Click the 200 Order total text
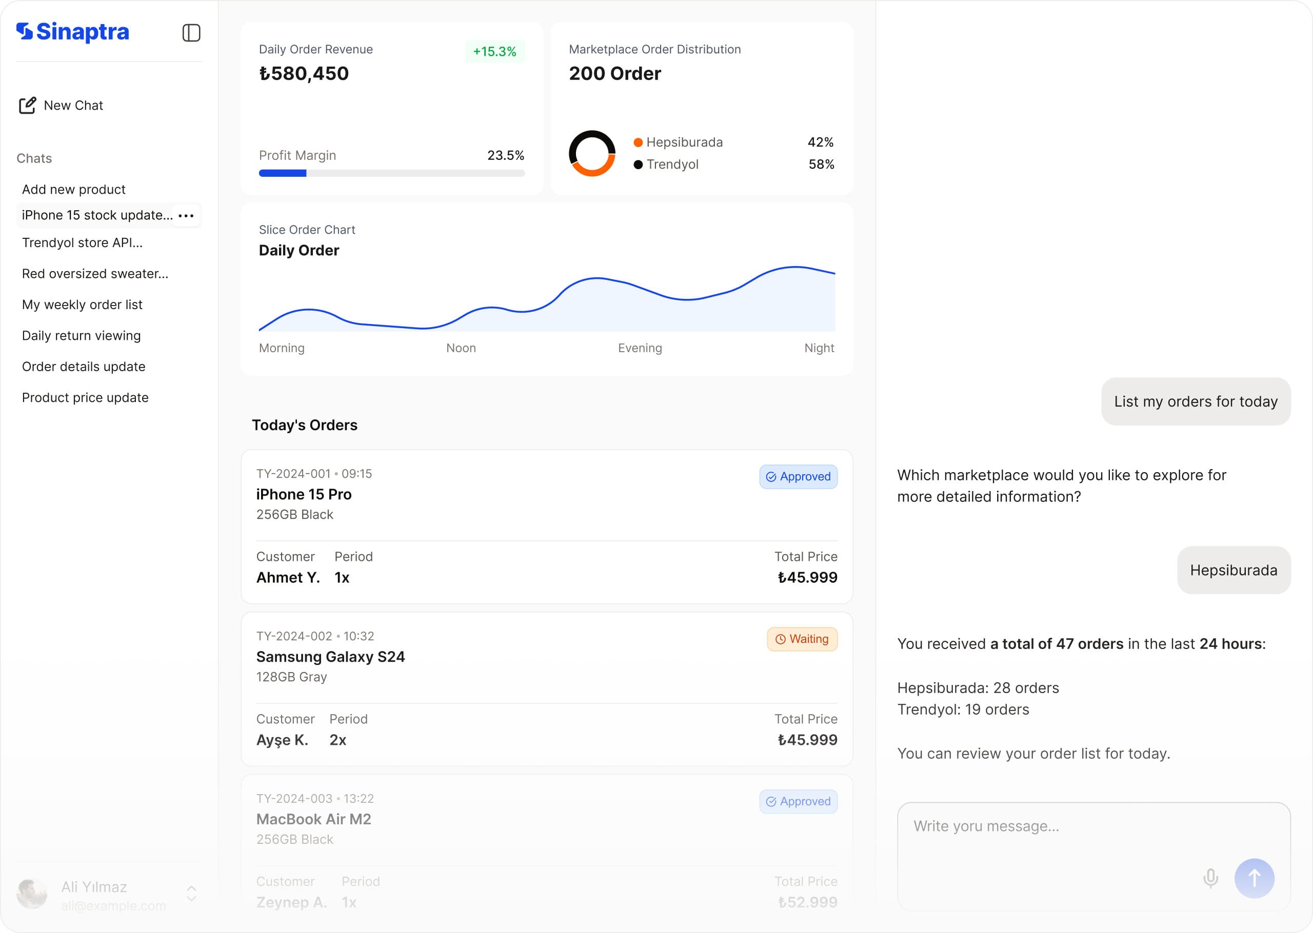Viewport: 1313px width, 933px height. pos(615,73)
